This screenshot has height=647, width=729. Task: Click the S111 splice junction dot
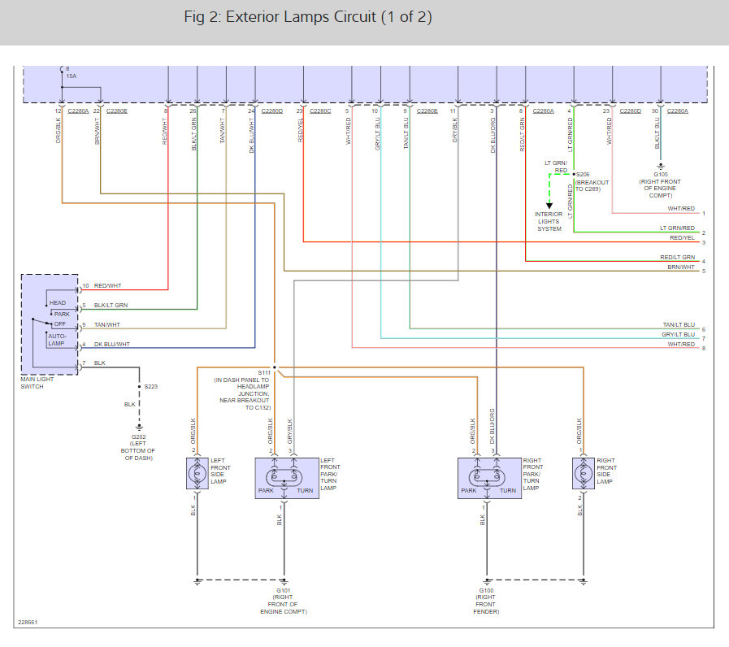point(275,367)
